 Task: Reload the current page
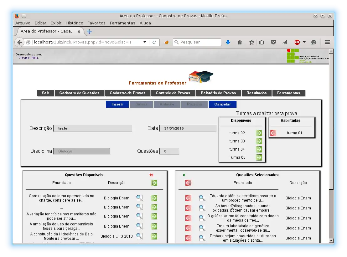(x=154, y=42)
